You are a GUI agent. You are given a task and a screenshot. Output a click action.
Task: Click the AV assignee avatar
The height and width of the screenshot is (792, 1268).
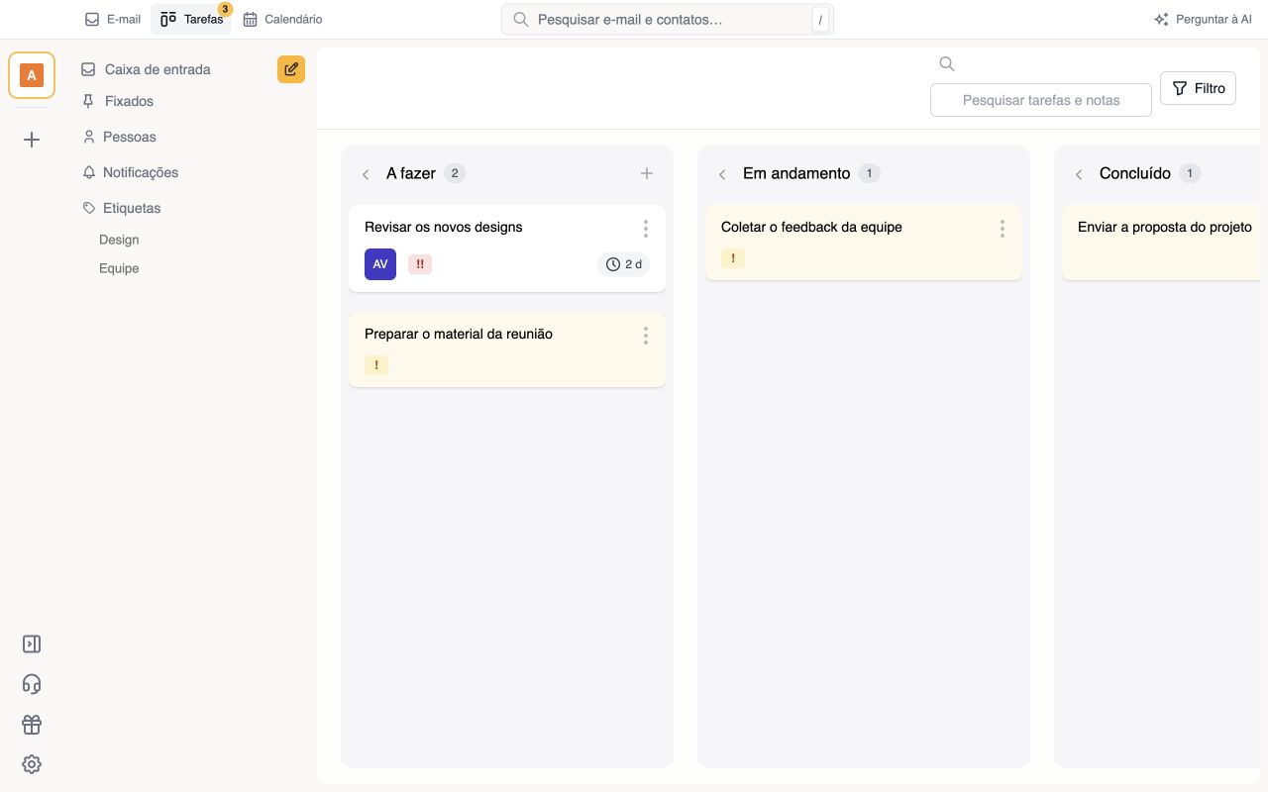[x=380, y=264]
